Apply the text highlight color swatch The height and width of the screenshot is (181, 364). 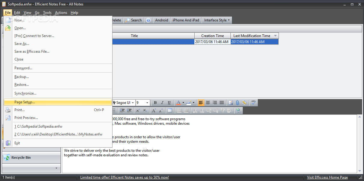tap(189, 103)
